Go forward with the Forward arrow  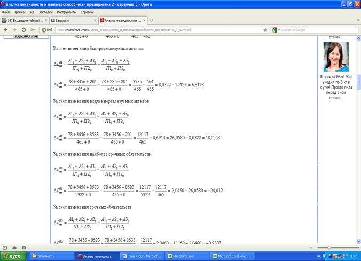(14, 30)
